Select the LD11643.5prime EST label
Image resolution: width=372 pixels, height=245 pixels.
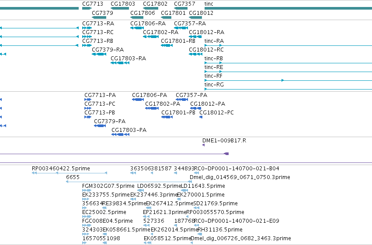203,186
